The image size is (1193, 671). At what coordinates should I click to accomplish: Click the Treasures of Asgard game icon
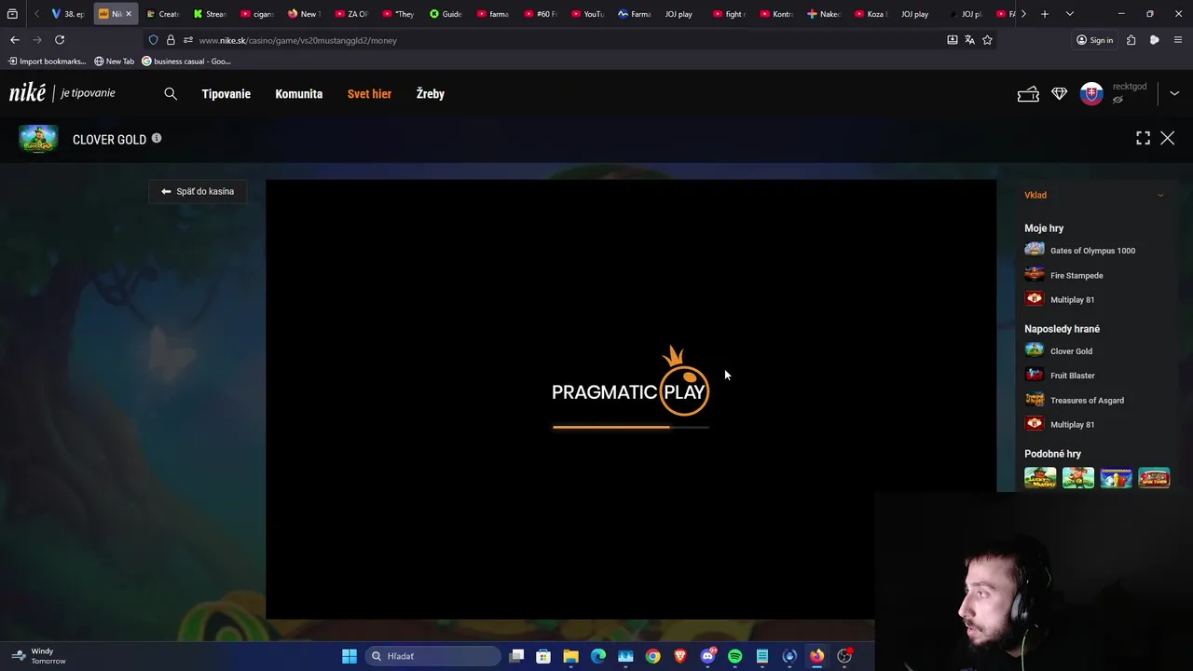pos(1035,399)
